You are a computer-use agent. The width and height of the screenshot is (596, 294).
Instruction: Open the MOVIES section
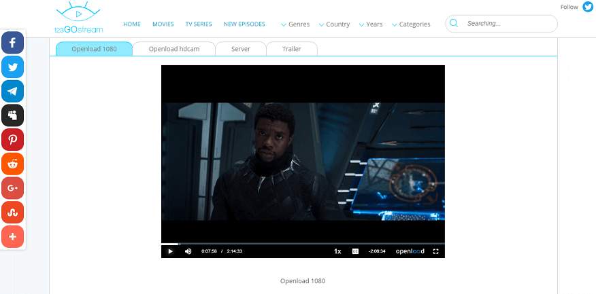(x=163, y=24)
